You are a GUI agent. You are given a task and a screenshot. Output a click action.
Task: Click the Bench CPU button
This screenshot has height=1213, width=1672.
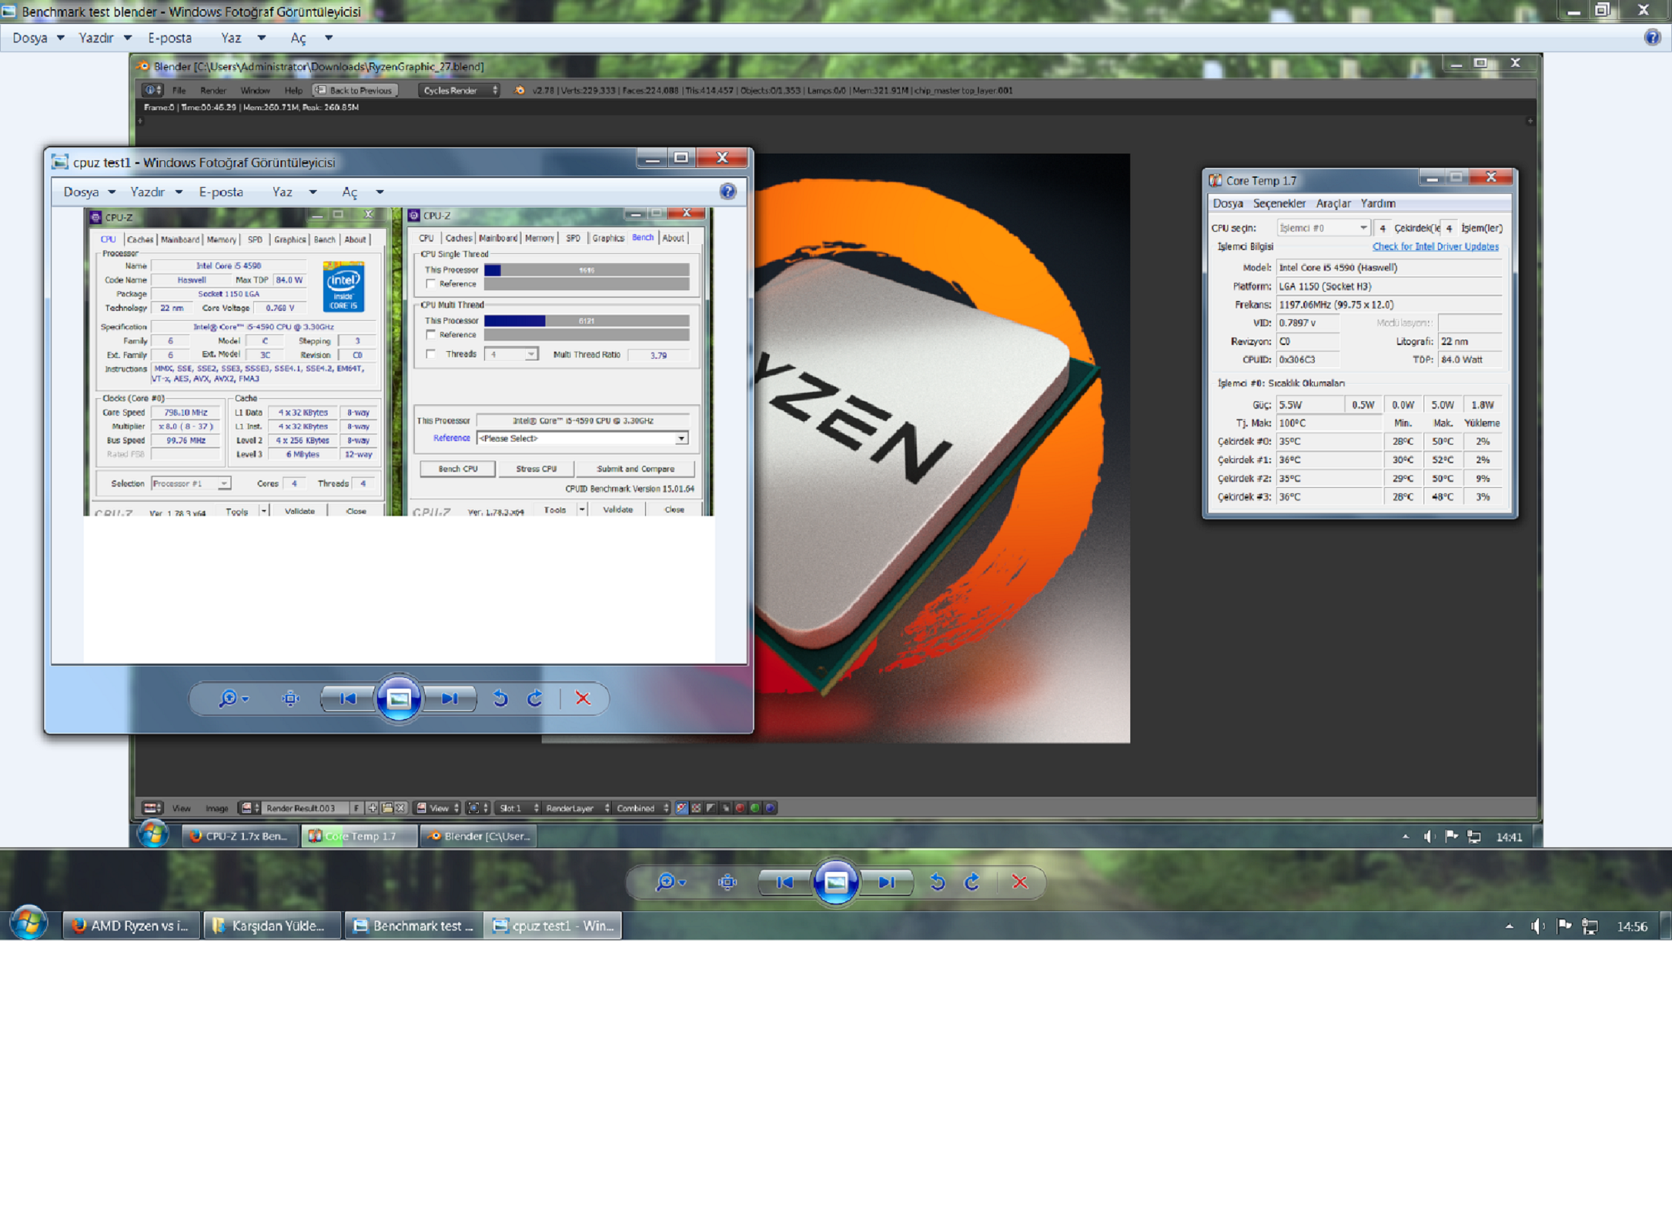tap(458, 469)
